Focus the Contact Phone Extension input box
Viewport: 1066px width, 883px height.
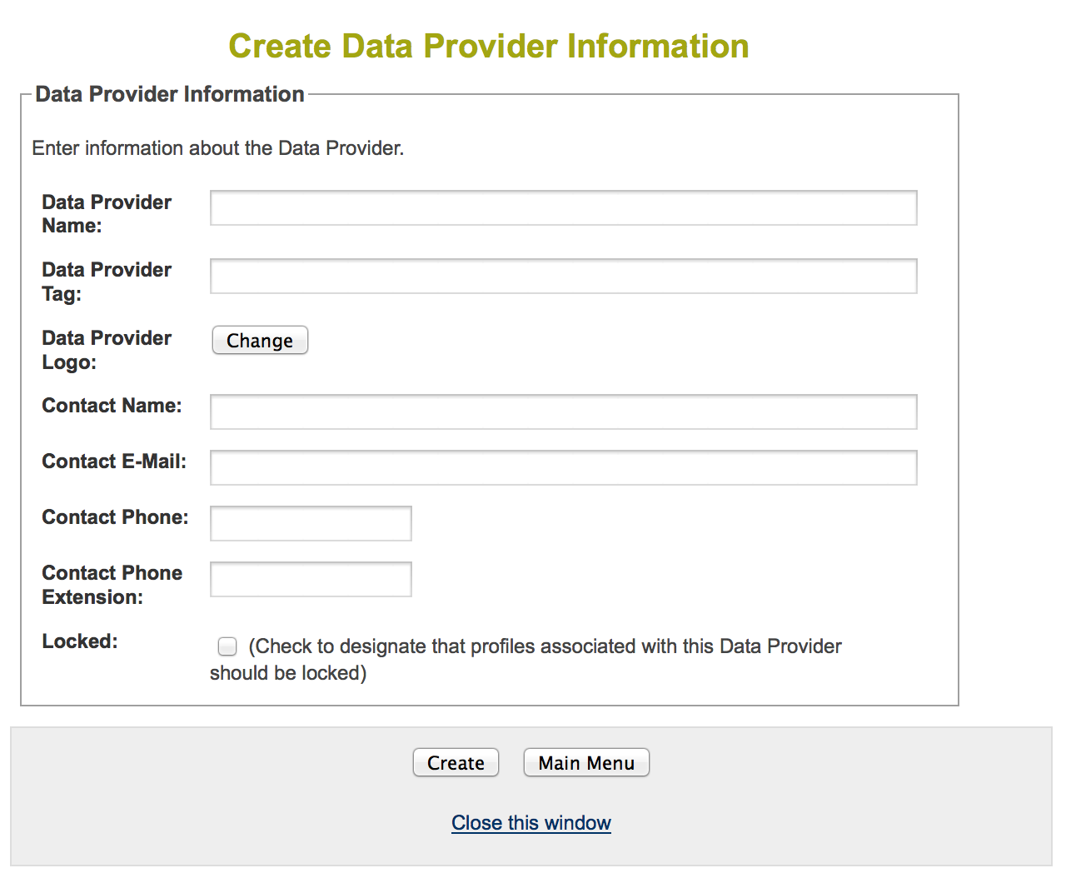[x=311, y=580]
